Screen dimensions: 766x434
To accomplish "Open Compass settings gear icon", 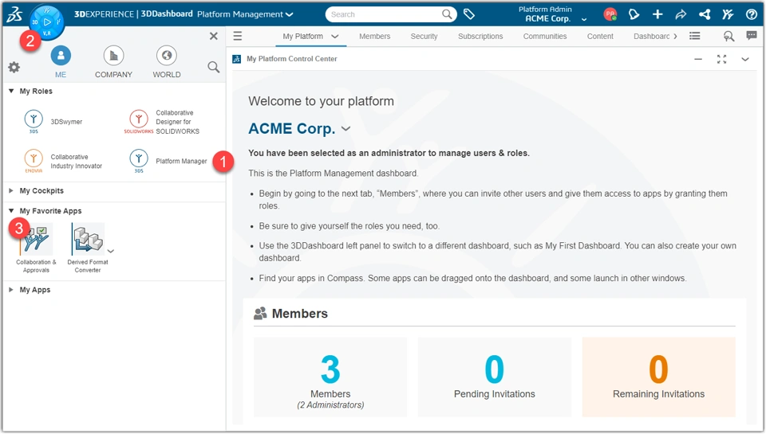I will [14, 68].
